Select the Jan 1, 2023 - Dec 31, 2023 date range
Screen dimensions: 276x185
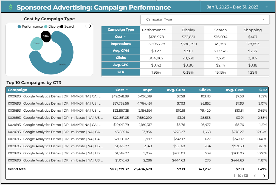[x=232, y=7]
